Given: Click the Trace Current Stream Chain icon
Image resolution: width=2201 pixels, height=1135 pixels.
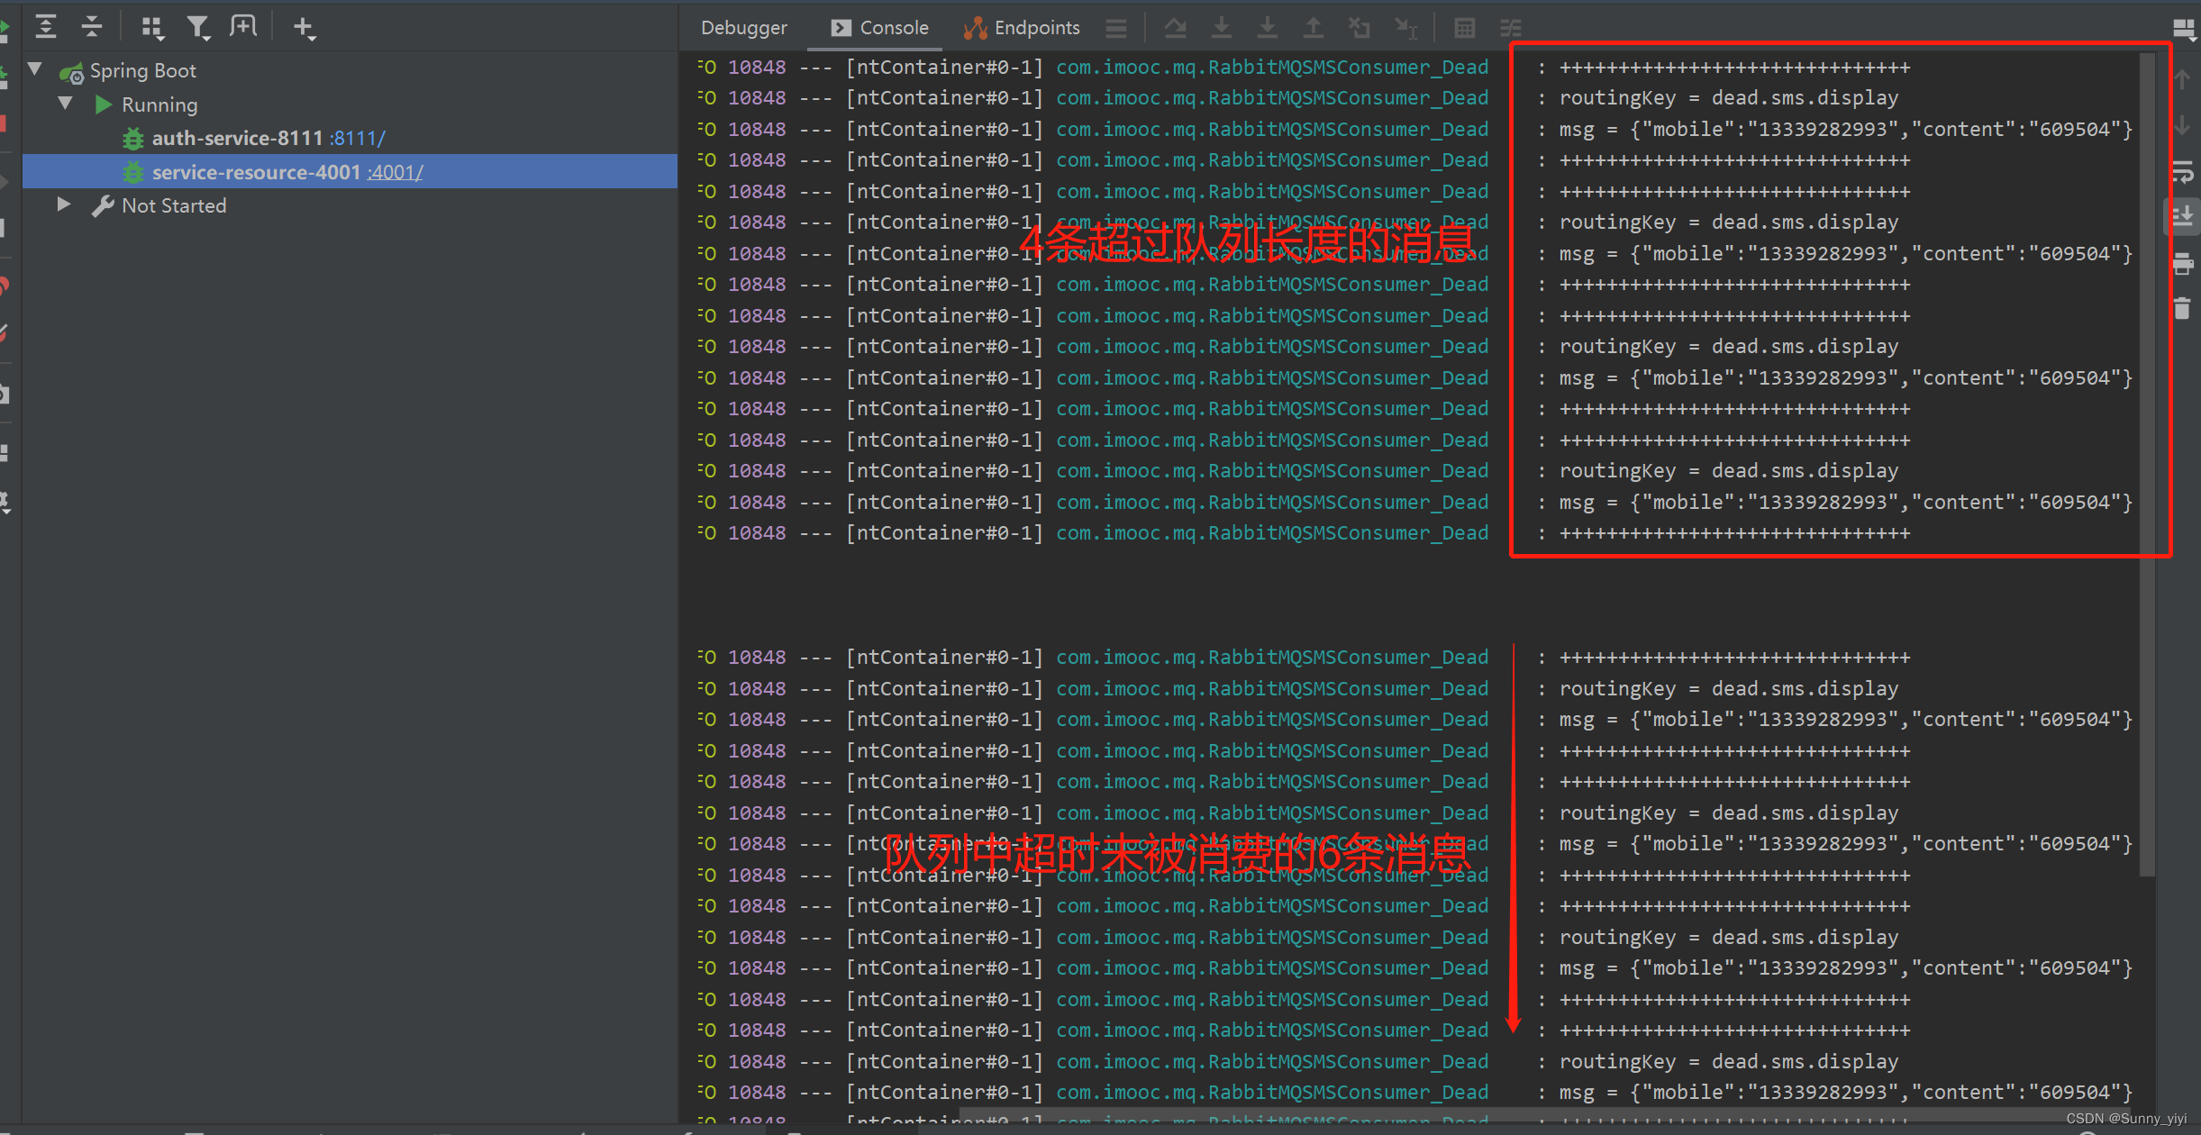Looking at the screenshot, I should 1511,29.
